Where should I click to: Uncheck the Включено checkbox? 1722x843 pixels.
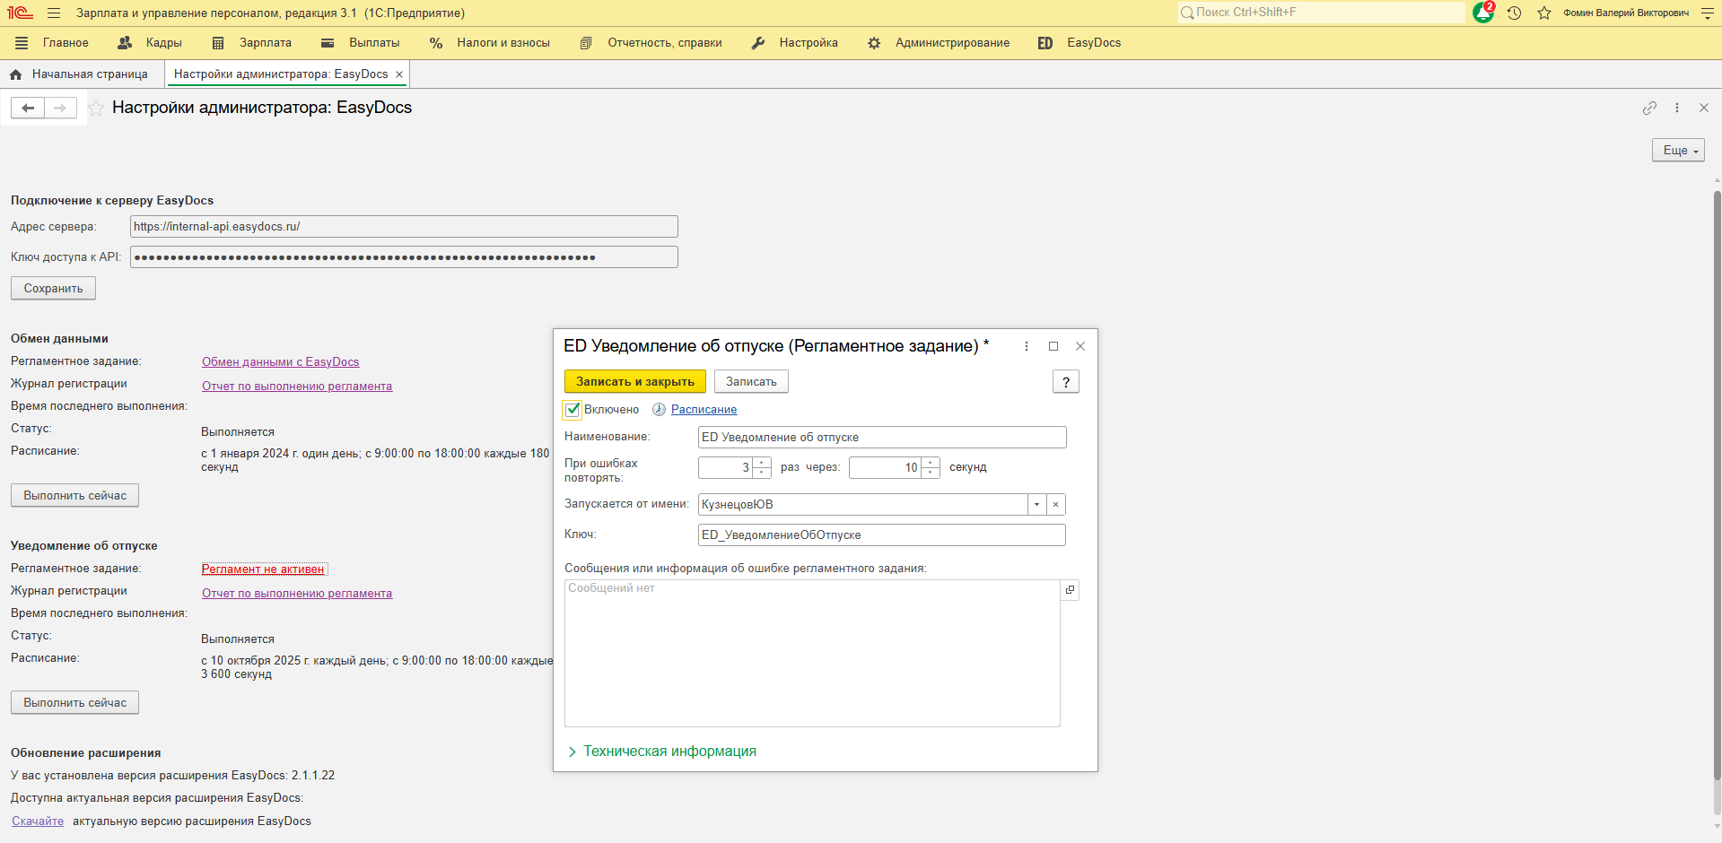573,410
